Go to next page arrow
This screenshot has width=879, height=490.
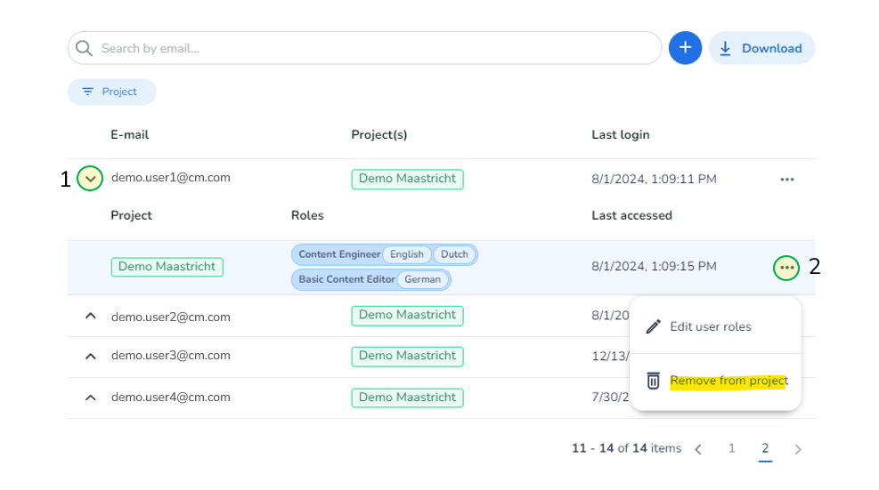coord(798,449)
